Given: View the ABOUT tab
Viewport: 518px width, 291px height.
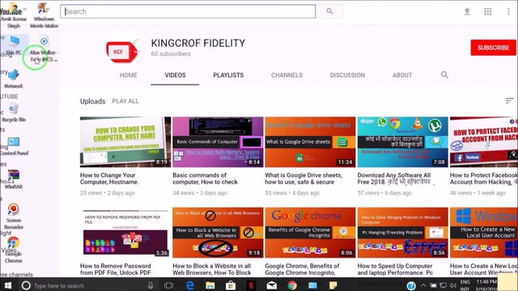Looking at the screenshot, I should point(402,75).
